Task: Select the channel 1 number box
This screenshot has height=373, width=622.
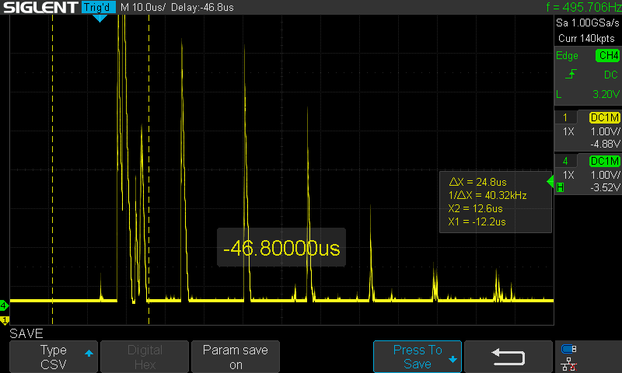Action: point(565,117)
